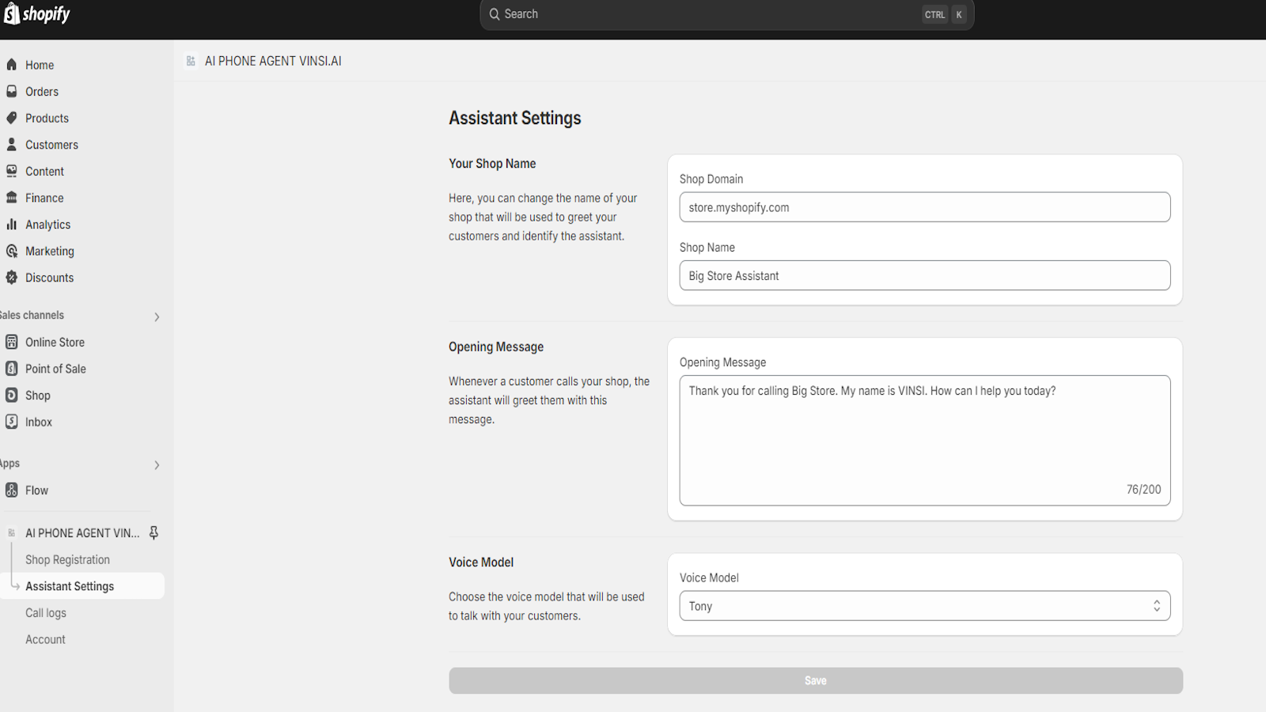Open the Point of Sale channel
The image size is (1266, 712).
[x=55, y=368]
